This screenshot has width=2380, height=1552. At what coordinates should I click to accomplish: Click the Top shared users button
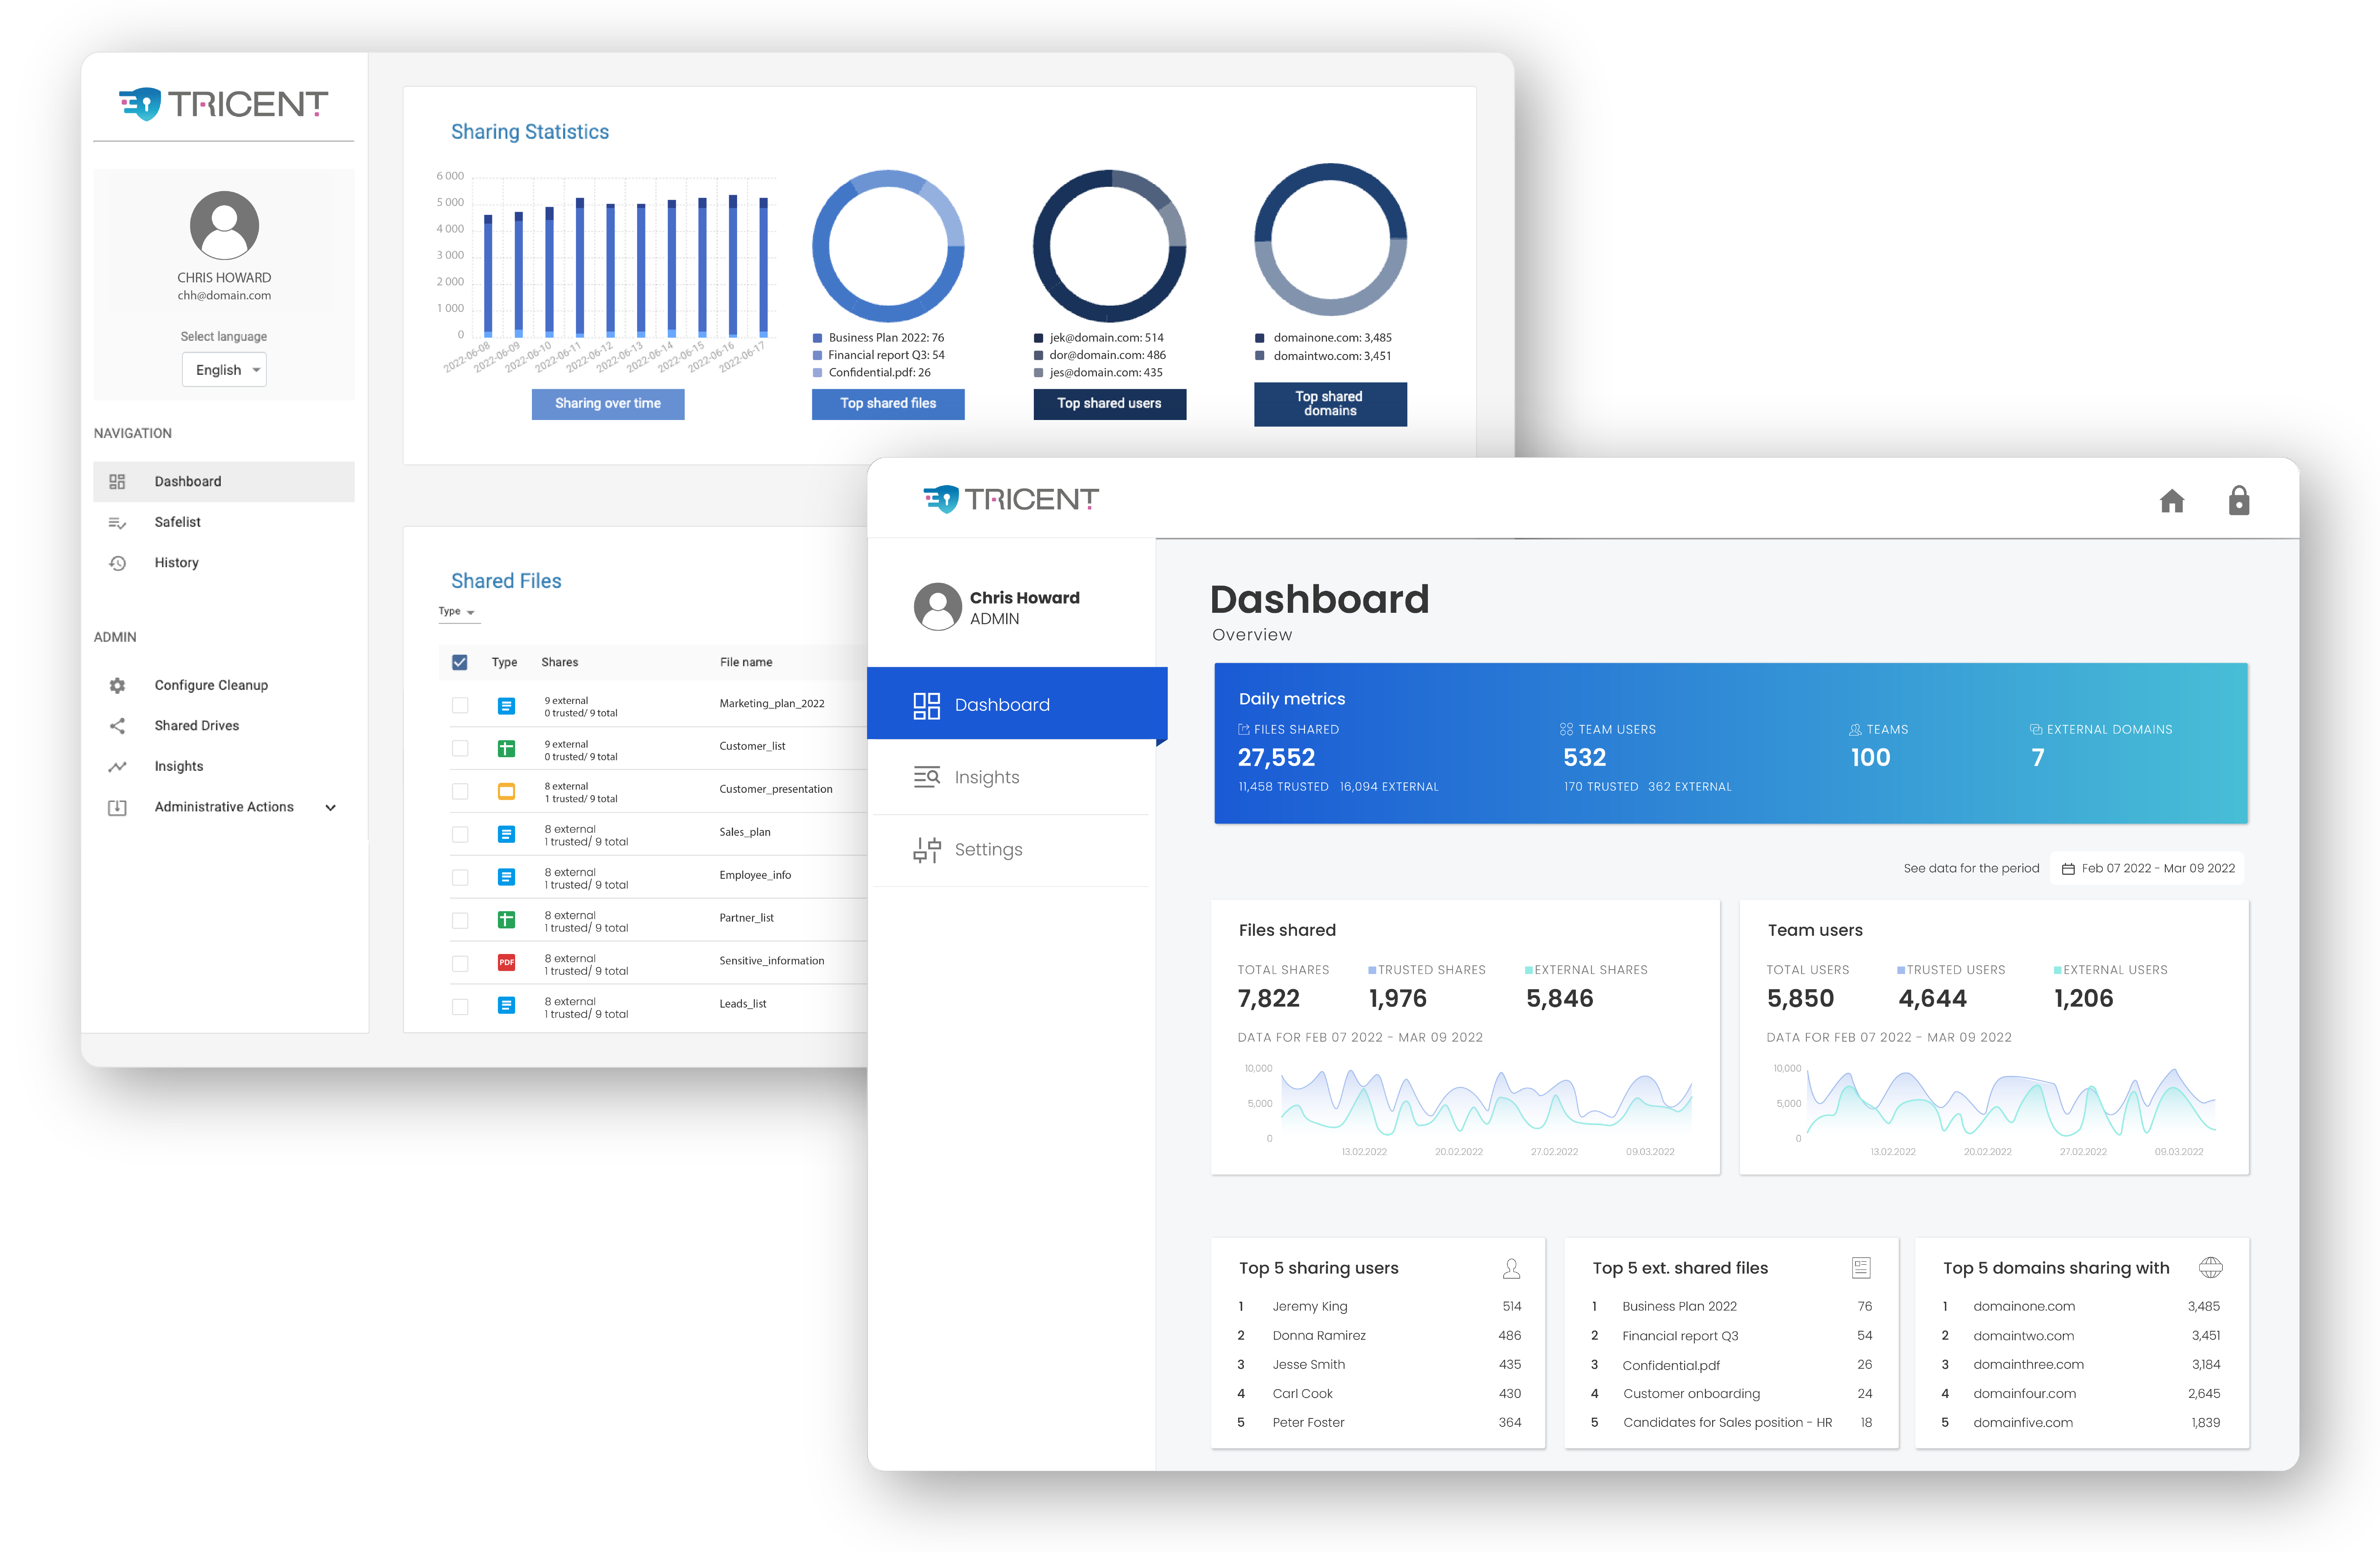coord(1109,404)
